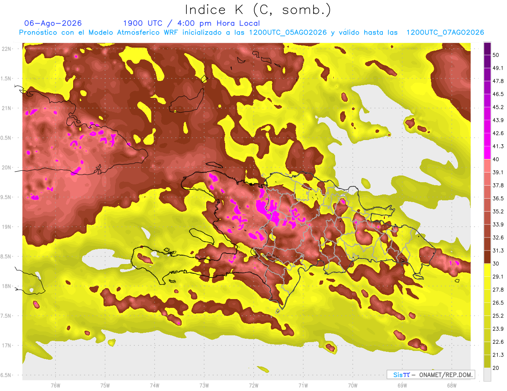Click the 'Indice K (C, somb.)' title
This screenshot has width=507, height=391.
[x=258, y=10]
